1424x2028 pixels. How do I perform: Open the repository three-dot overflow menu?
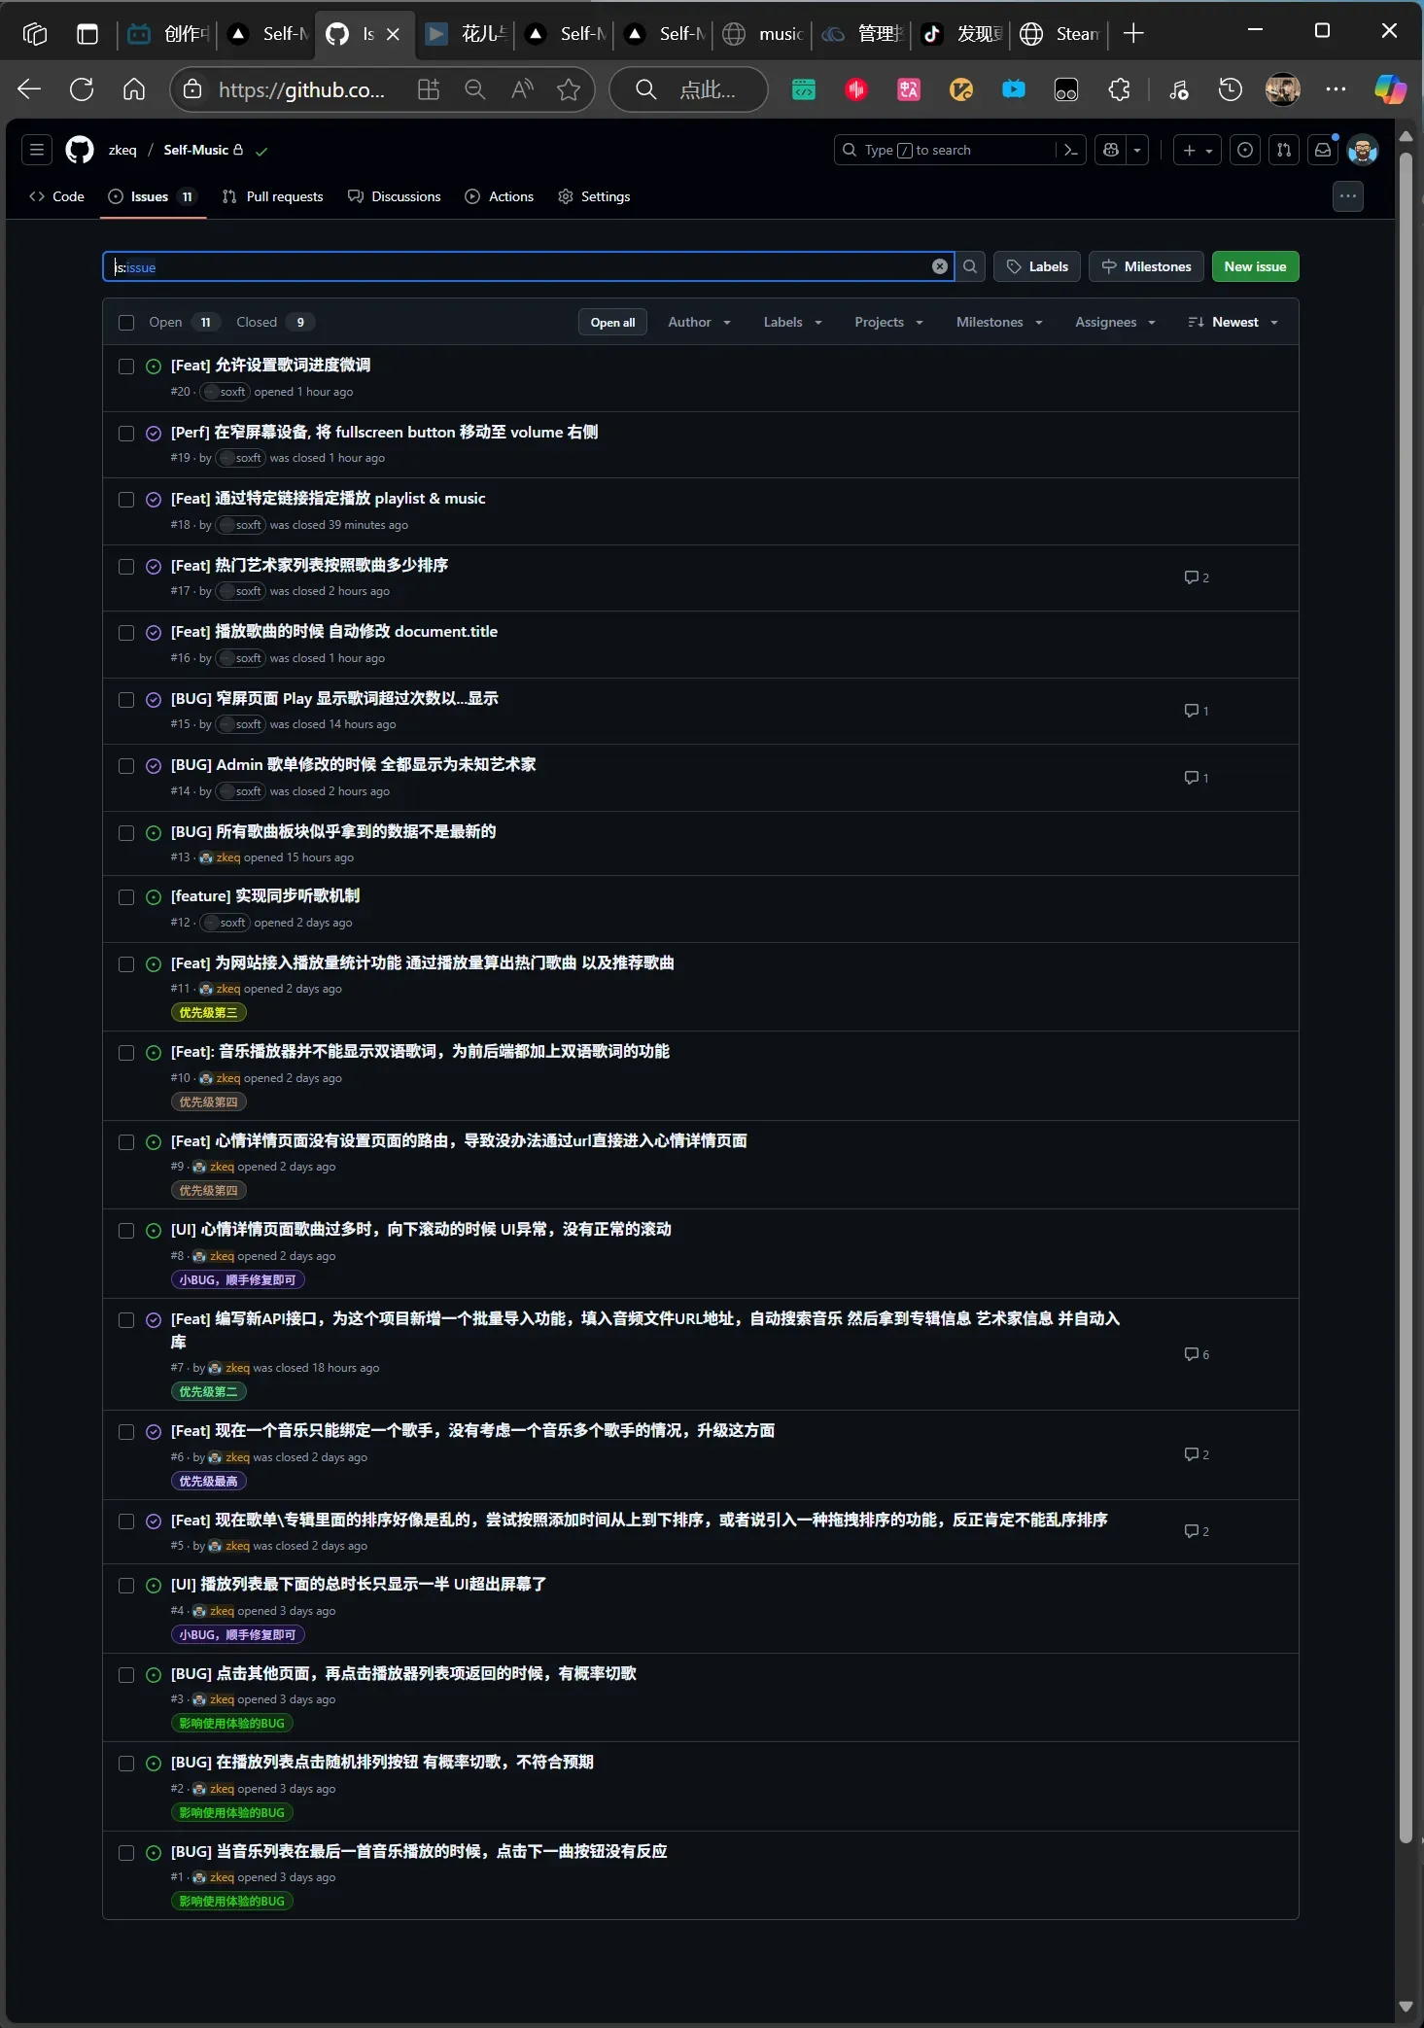[1347, 196]
